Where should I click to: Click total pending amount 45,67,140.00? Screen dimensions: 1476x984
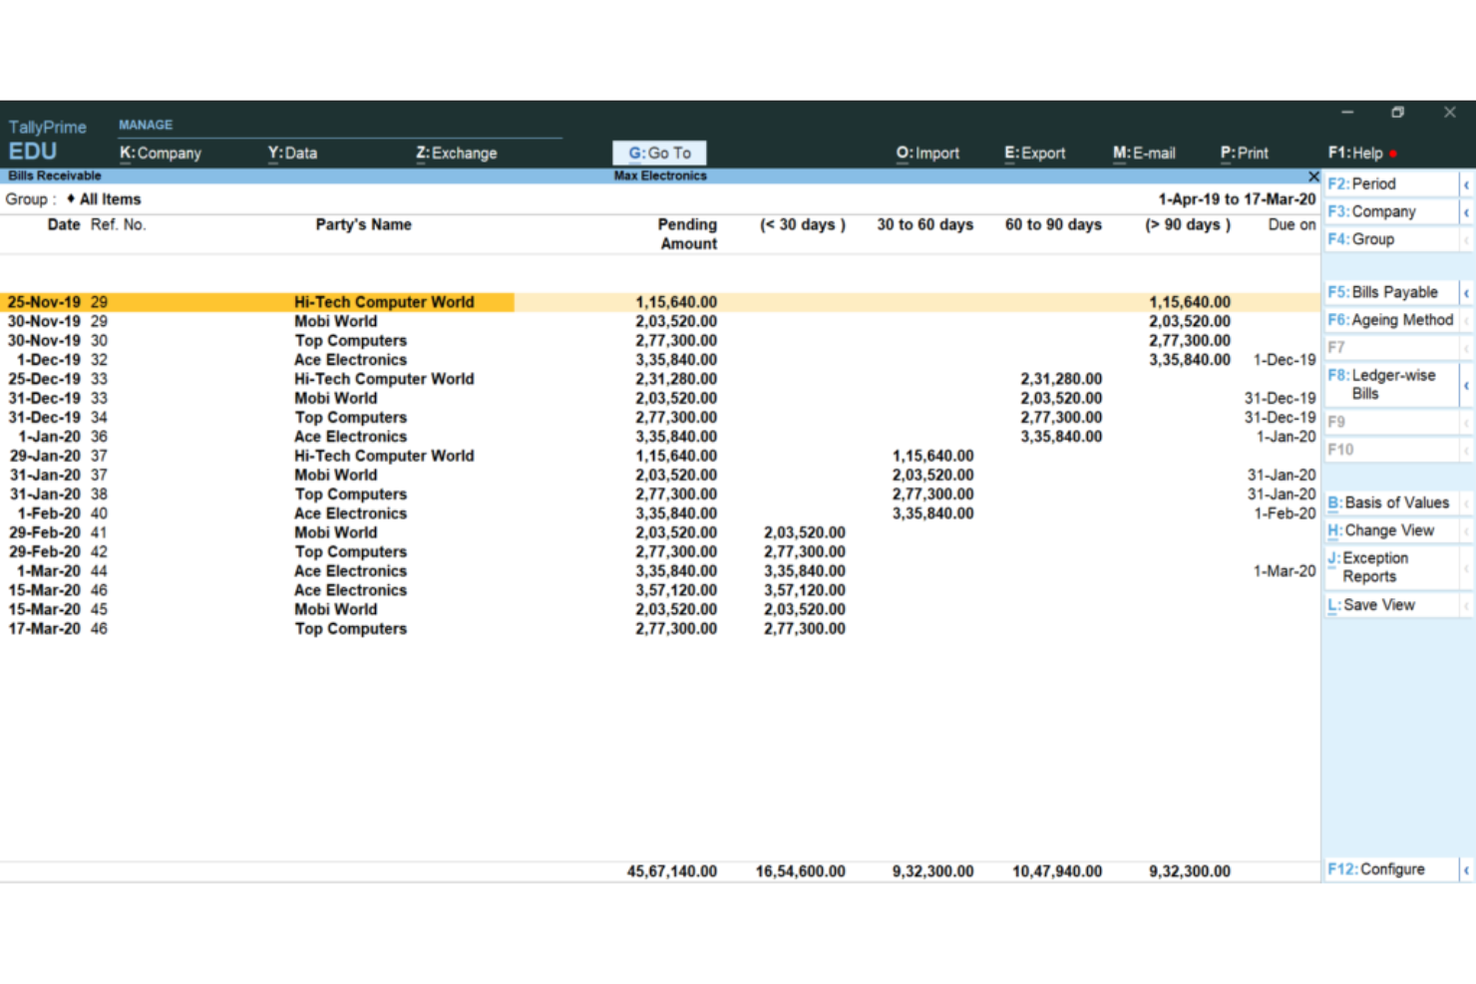pos(672,871)
